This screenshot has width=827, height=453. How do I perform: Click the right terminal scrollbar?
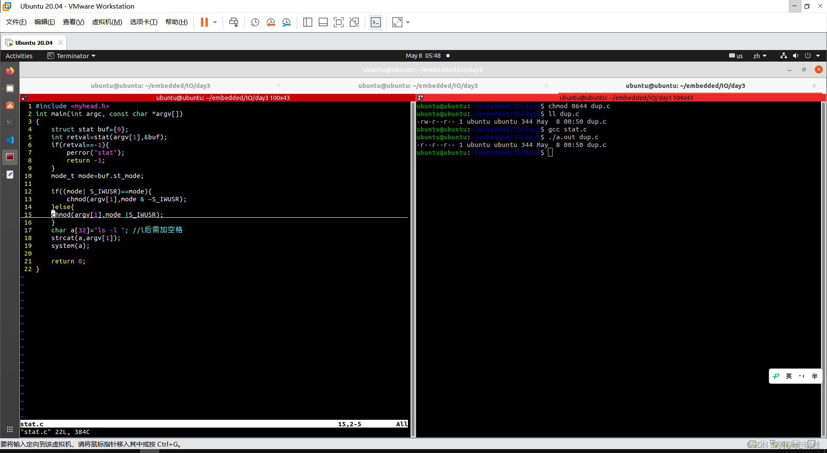(x=823, y=269)
